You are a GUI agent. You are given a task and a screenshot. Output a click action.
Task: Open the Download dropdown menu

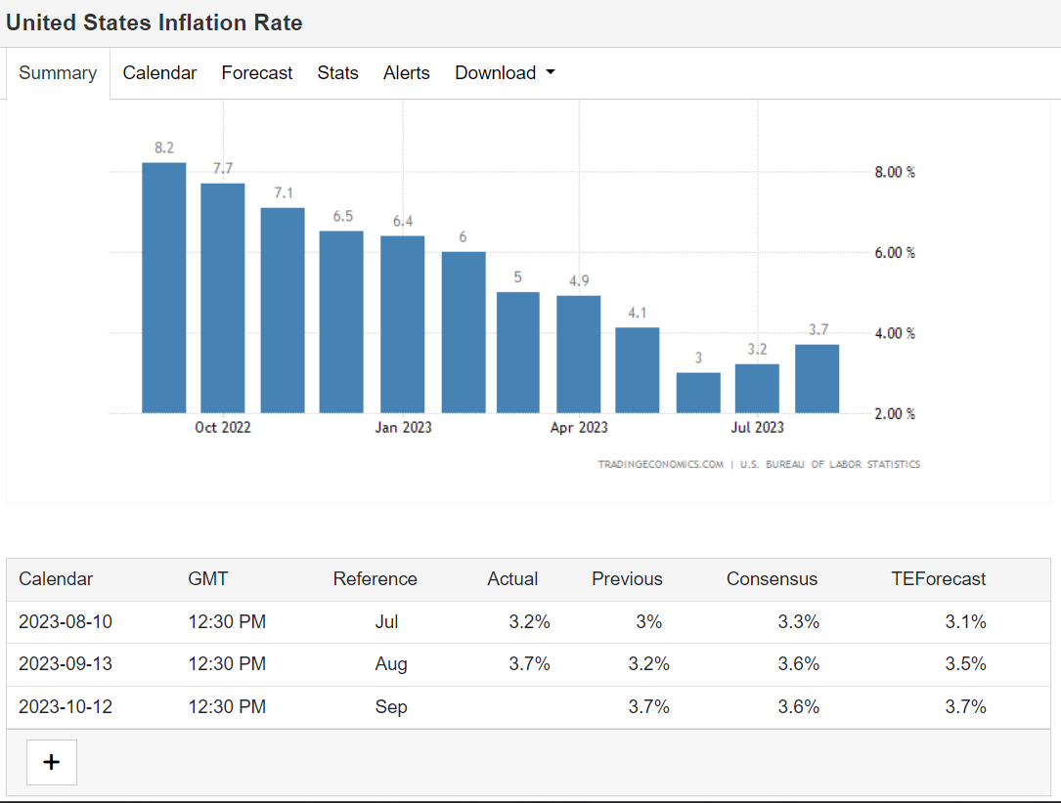point(505,73)
